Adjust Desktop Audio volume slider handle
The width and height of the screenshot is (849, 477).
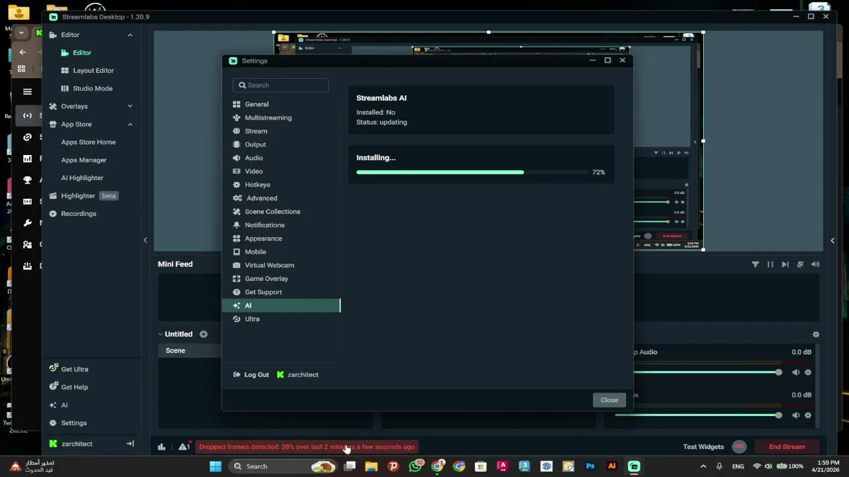tap(778, 372)
